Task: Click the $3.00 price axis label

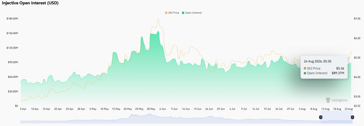Action: [357, 97]
